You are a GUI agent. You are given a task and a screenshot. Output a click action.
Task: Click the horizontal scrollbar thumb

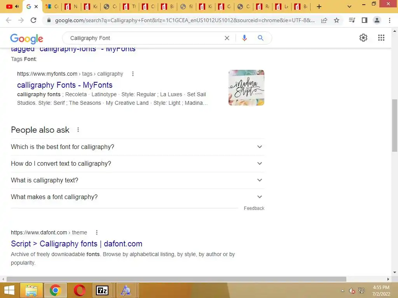click(176, 279)
